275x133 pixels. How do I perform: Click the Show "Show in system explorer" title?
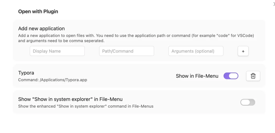click(x=70, y=99)
